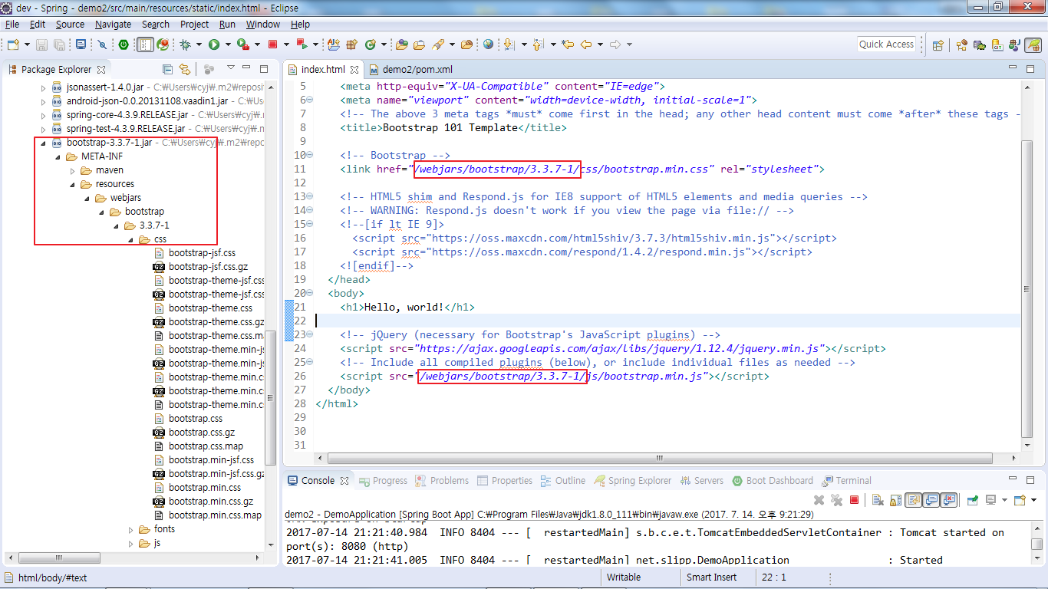Pin the Console view icon

972,500
